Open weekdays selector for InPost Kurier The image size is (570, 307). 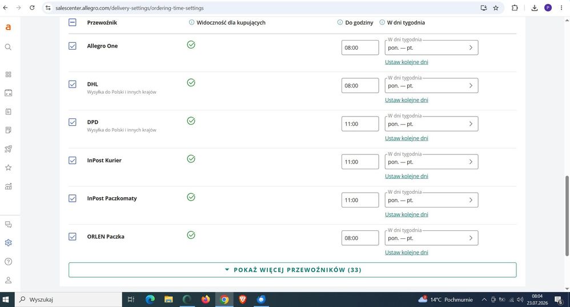click(432, 162)
